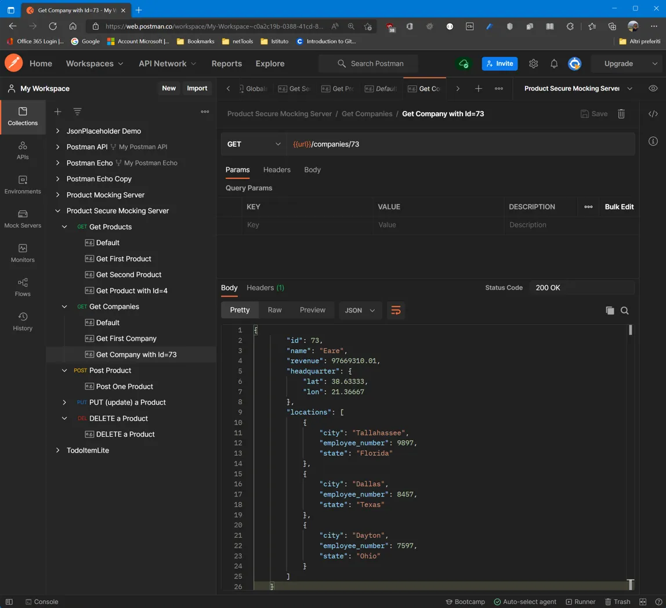Open the Mock Servers sidebar panel
666x608 pixels.
coord(23,219)
